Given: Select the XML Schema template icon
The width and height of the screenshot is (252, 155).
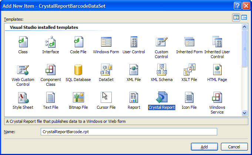Looking at the screenshot, I should coord(161,70).
